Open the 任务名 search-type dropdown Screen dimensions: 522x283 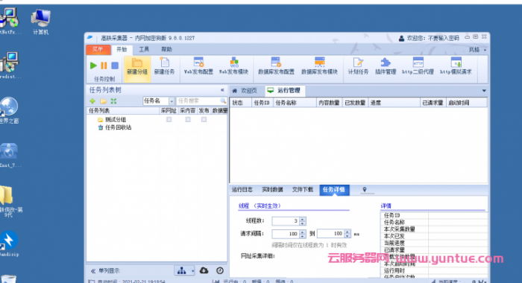click(x=172, y=101)
